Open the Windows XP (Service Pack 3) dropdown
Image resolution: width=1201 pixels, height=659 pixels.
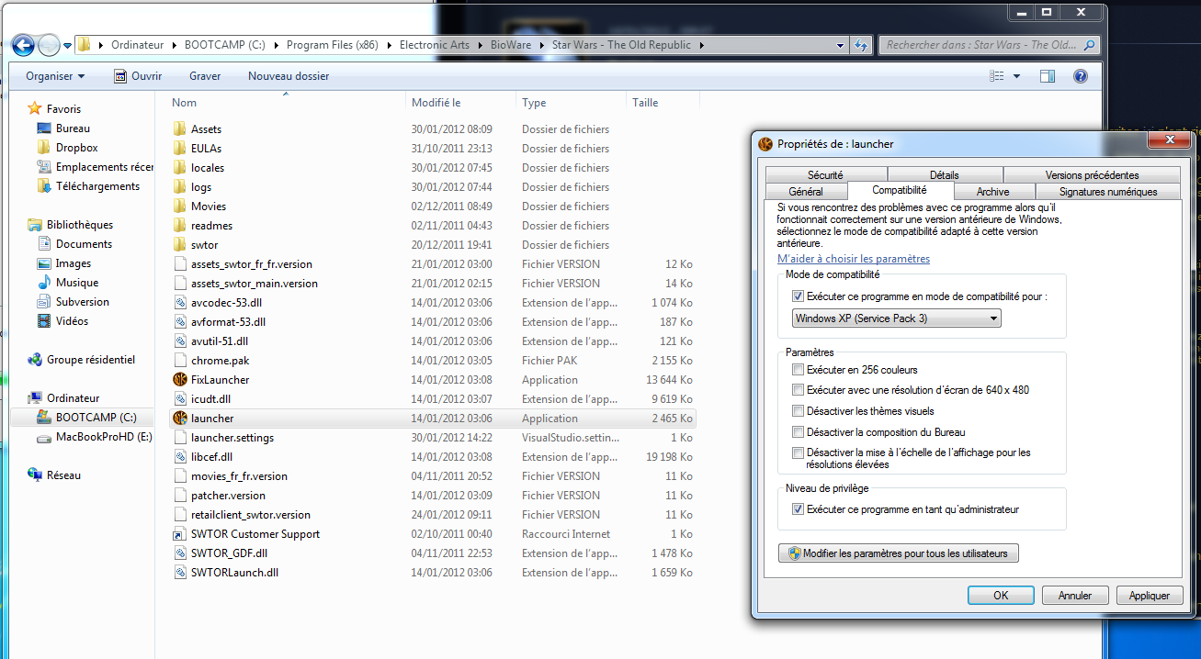tap(897, 318)
